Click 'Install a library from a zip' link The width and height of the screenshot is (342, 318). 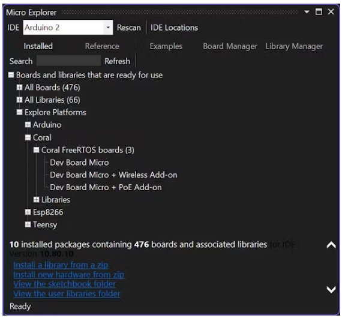[61, 265]
